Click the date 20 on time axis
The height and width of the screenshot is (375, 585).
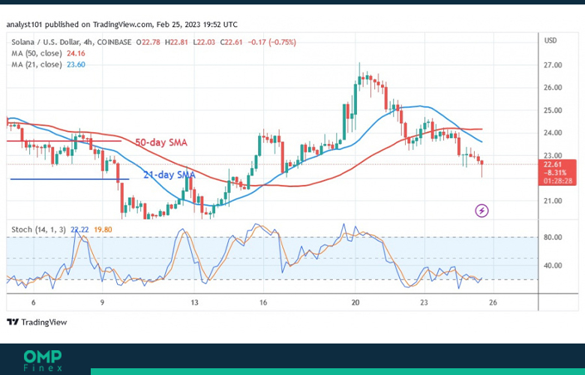click(x=355, y=302)
